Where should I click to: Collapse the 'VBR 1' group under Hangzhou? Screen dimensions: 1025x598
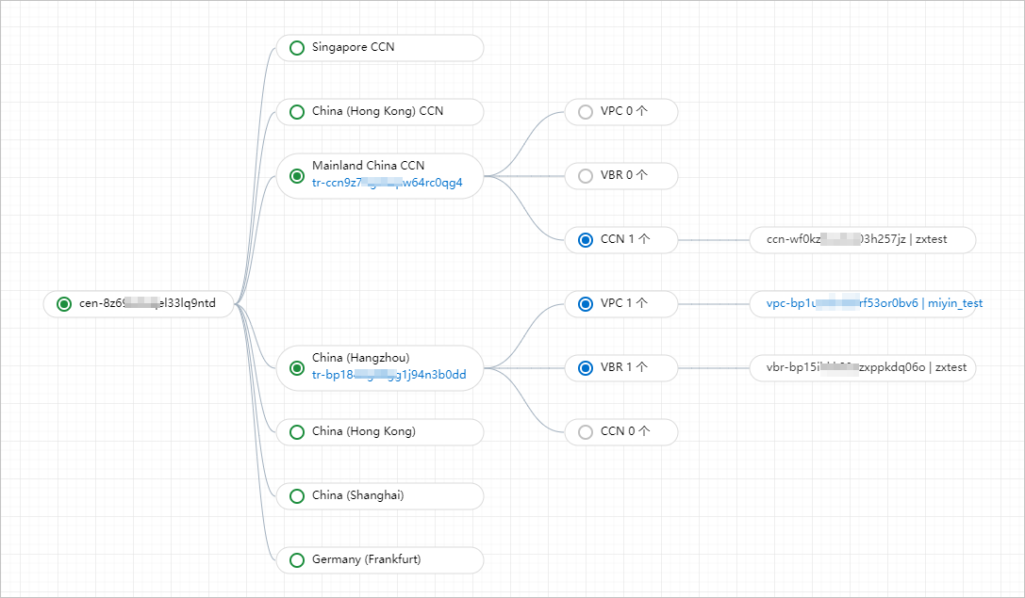click(x=621, y=367)
